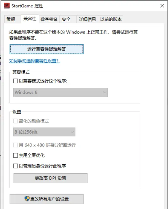Expand the 8 位(256)色 color dropdown
This screenshot has width=168, height=209.
coord(44,132)
